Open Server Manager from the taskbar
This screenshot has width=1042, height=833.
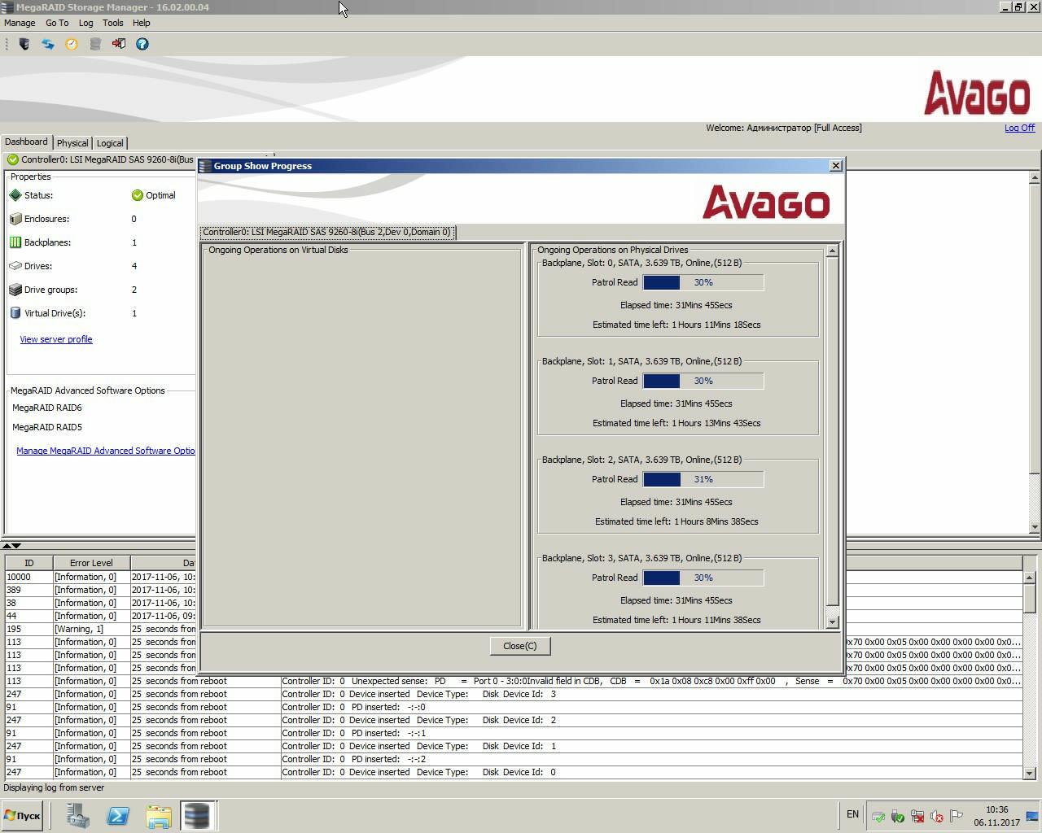(78, 815)
